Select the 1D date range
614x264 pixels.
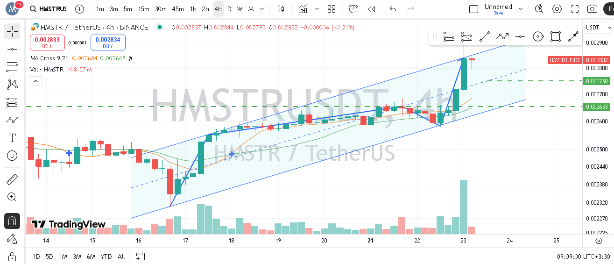click(36, 257)
